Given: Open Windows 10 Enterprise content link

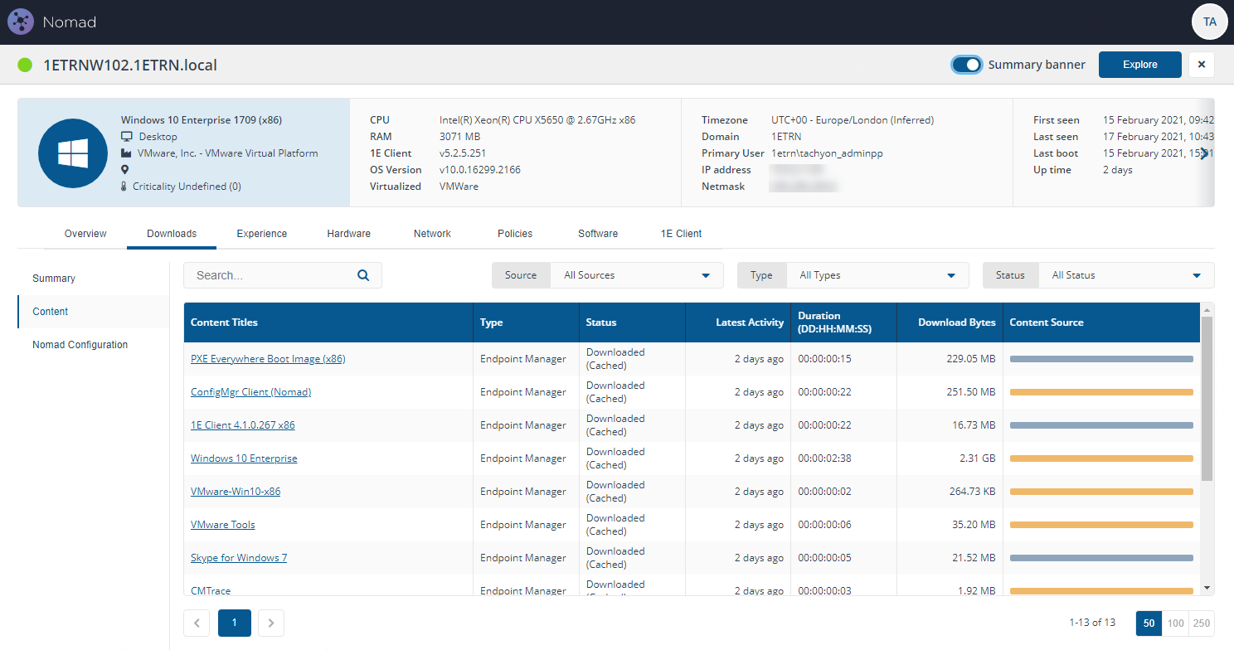Looking at the screenshot, I should click(x=244, y=458).
